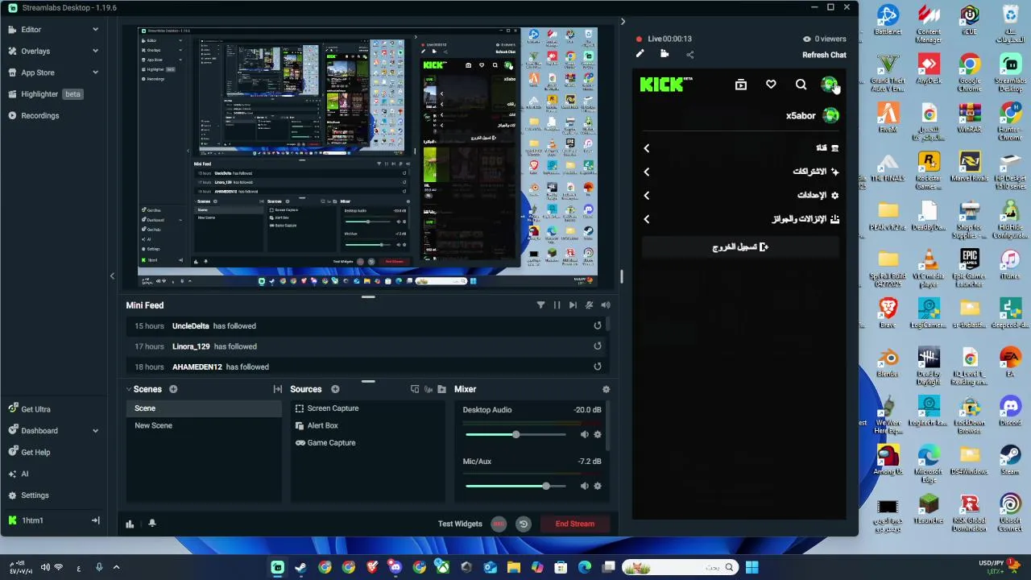Add a new source with plus icon

(x=335, y=389)
